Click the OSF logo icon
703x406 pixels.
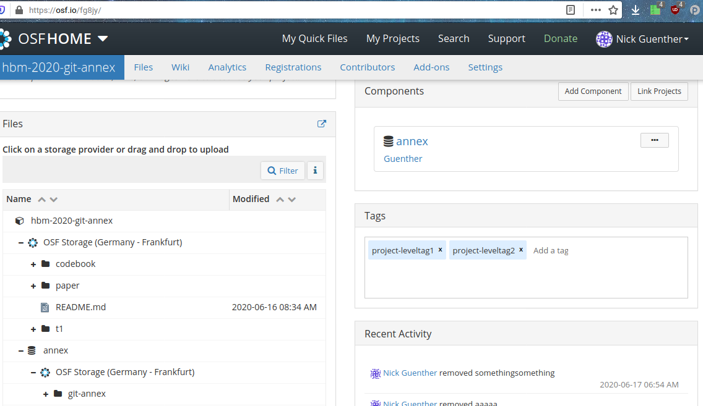pos(6,39)
